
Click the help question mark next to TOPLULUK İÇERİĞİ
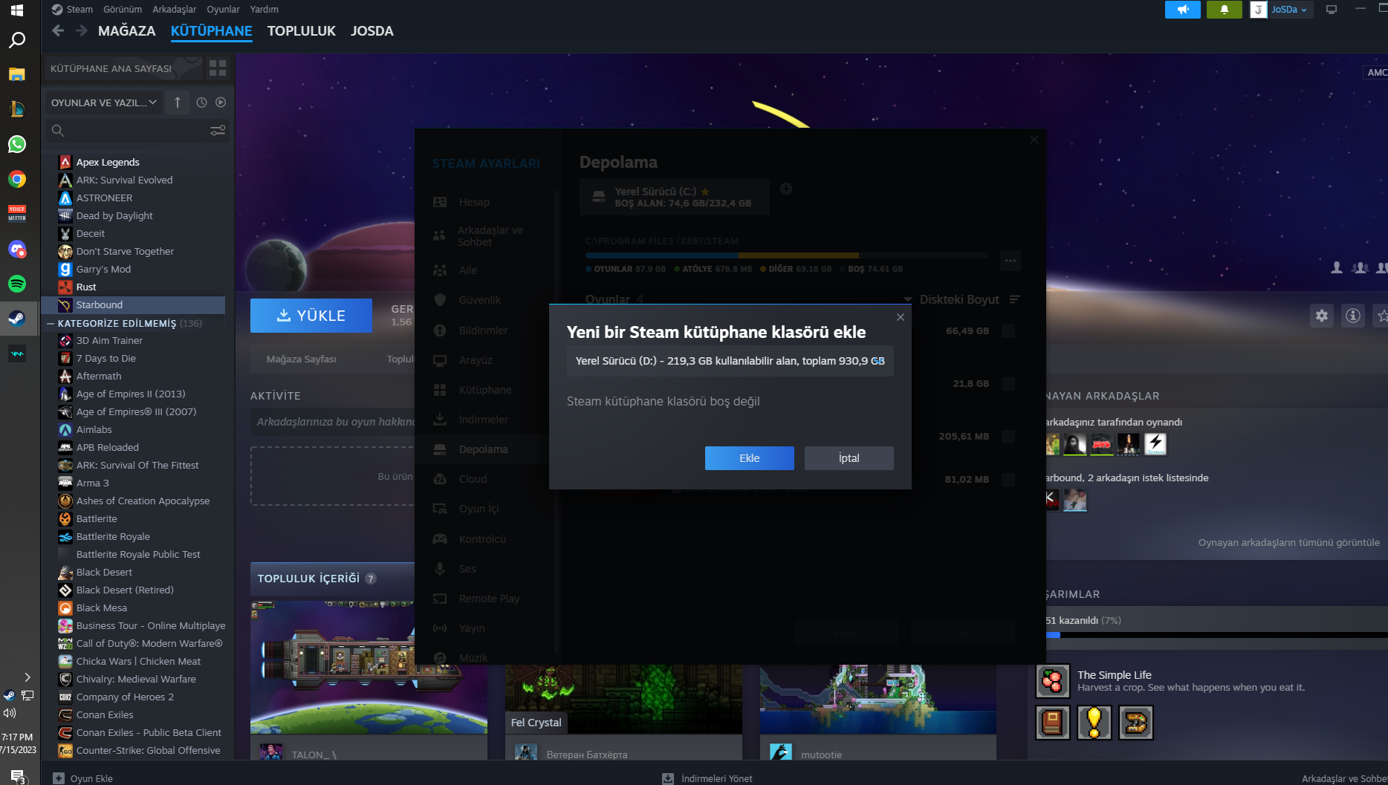point(371,579)
